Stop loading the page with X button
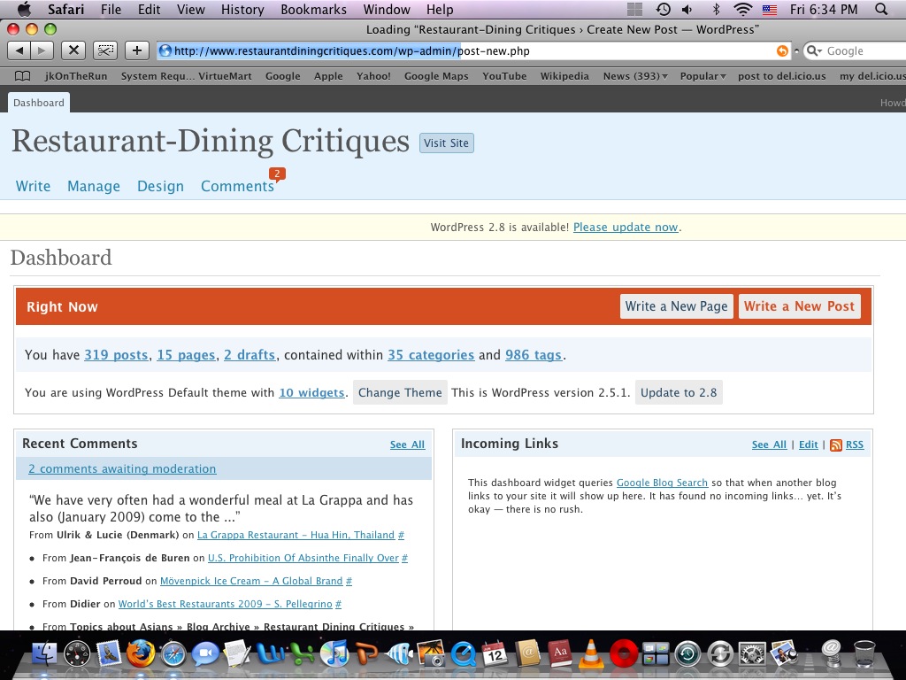 pyautogui.click(x=73, y=50)
